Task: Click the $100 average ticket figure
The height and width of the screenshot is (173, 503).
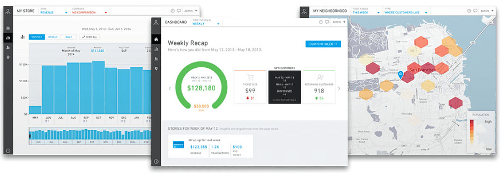Action: [x=237, y=147]
